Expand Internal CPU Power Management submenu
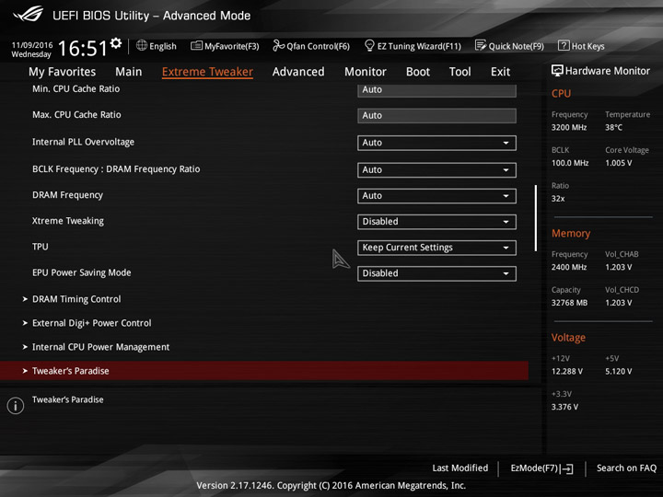The width and height of the screenshot is (663, 497). click(100, 347)
